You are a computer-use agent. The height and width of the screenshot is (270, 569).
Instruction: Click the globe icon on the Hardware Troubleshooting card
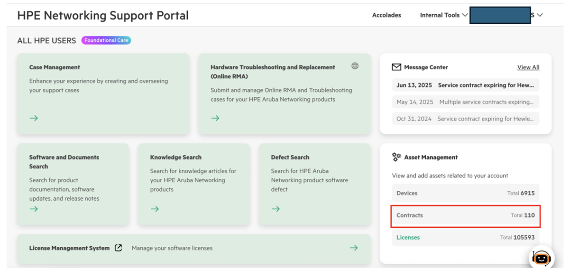[x=355, y=66]
